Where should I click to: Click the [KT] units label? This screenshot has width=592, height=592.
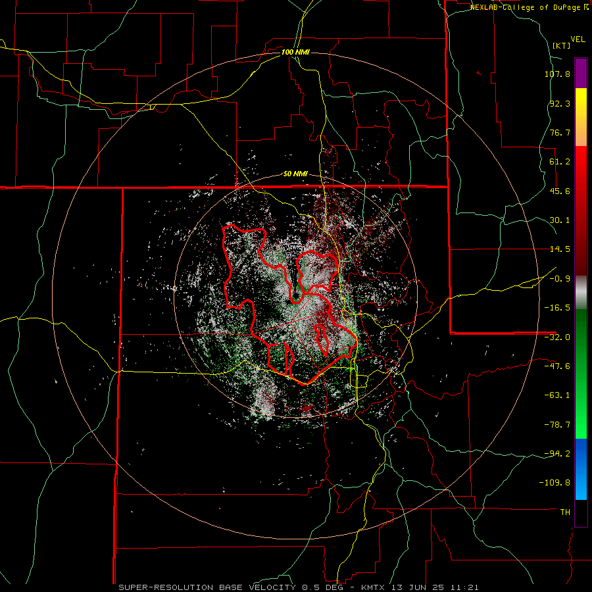pos(562,45)
